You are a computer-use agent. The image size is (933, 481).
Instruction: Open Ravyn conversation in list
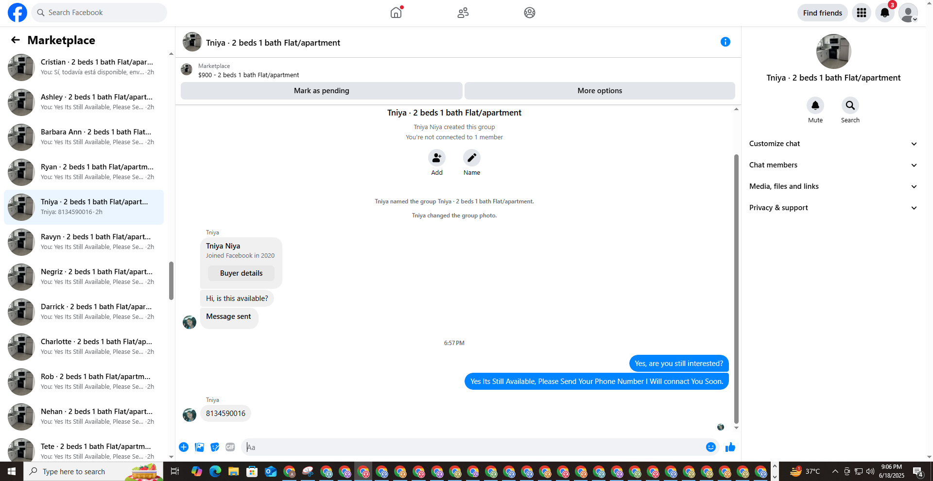(x=84, y=242)
